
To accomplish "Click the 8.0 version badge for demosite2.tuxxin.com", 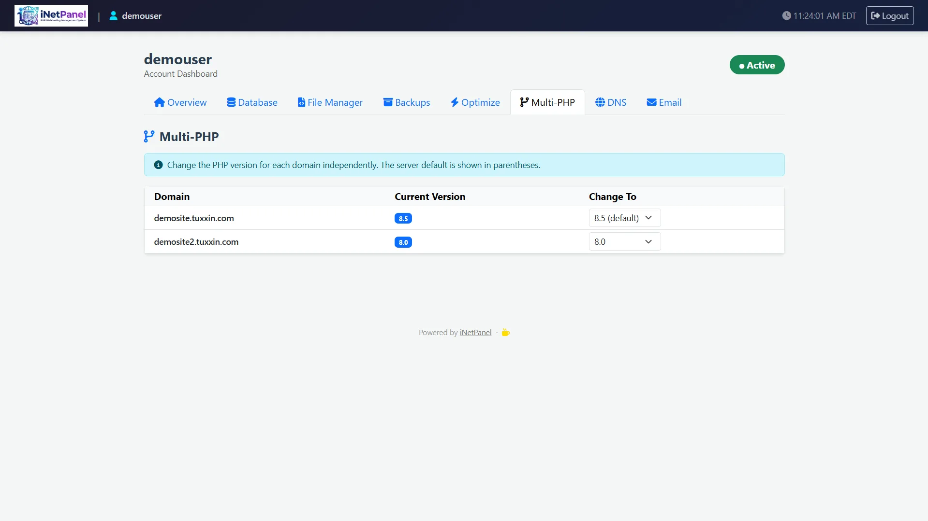I will point(403,242).
